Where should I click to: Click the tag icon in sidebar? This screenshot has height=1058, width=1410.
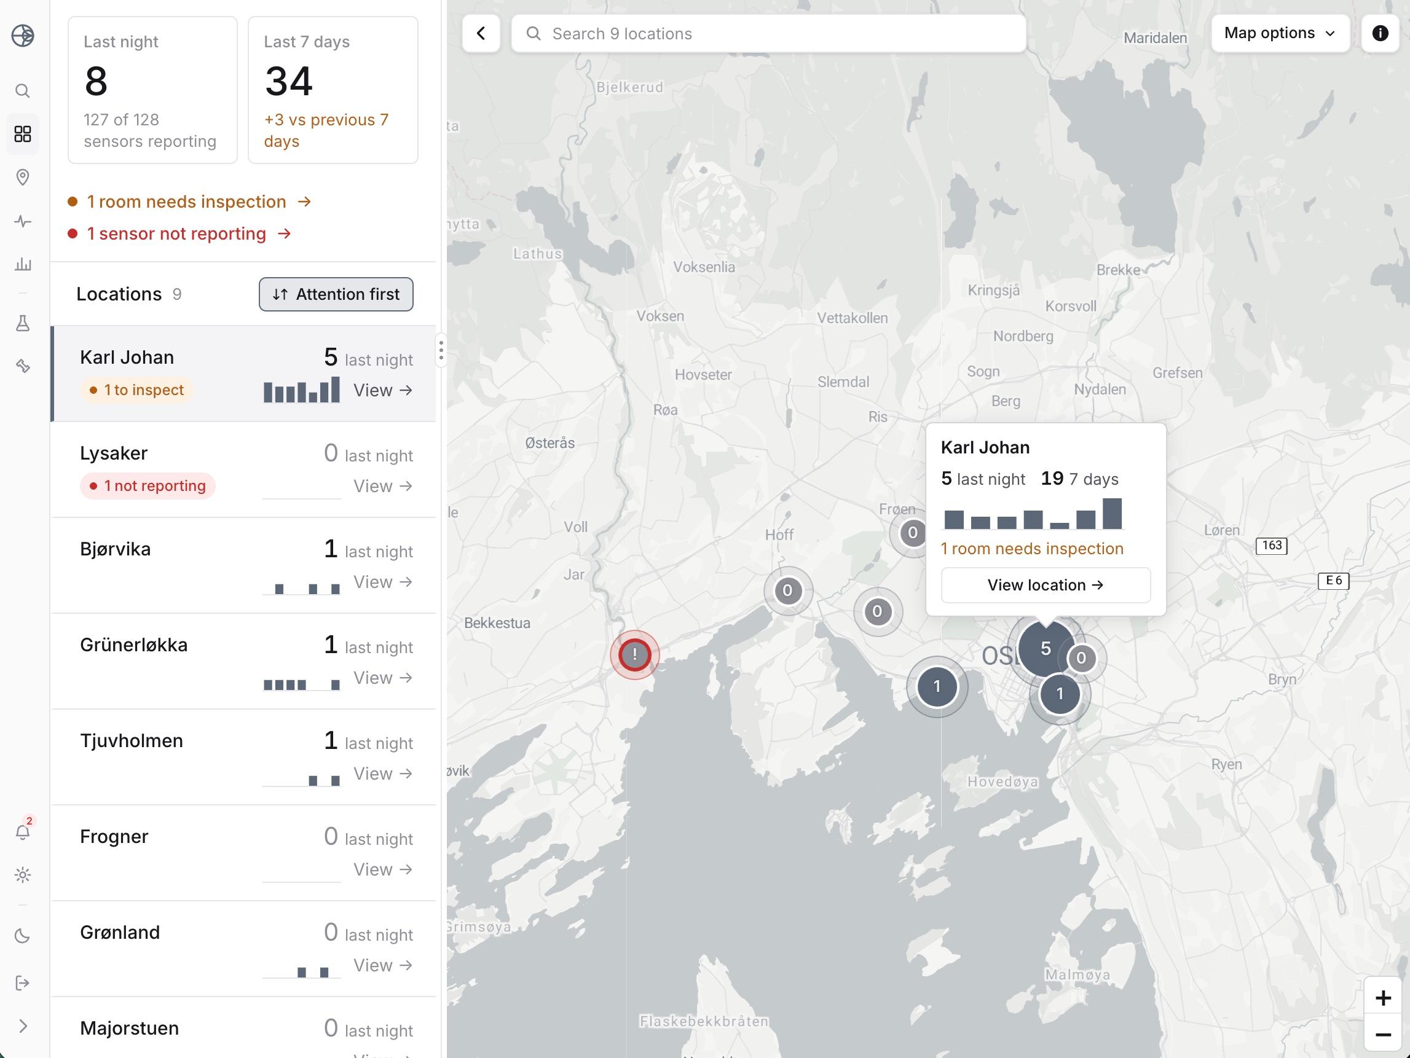tap(23, 366)
